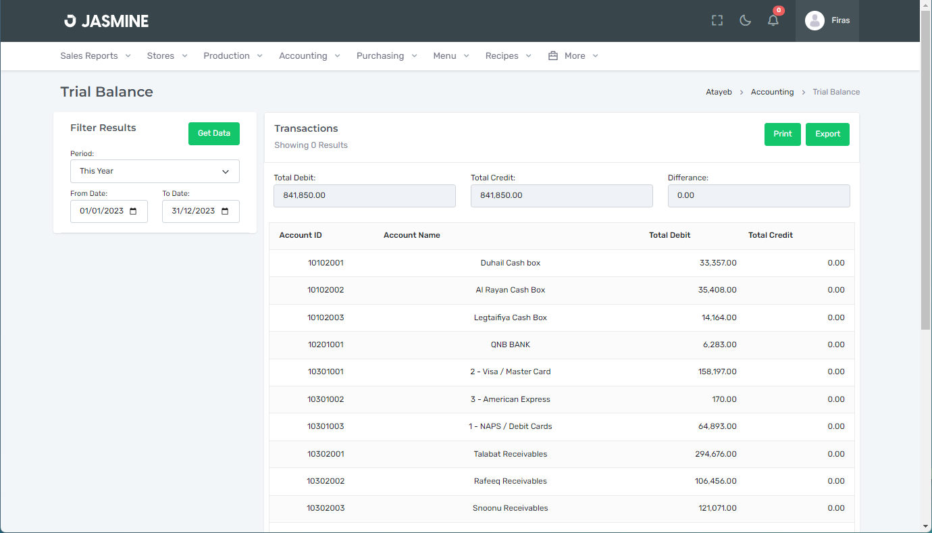Viewport: 932px width, 533px height.
Task: Go to Accounting breadcrumb link
Action: pos(772,92)
